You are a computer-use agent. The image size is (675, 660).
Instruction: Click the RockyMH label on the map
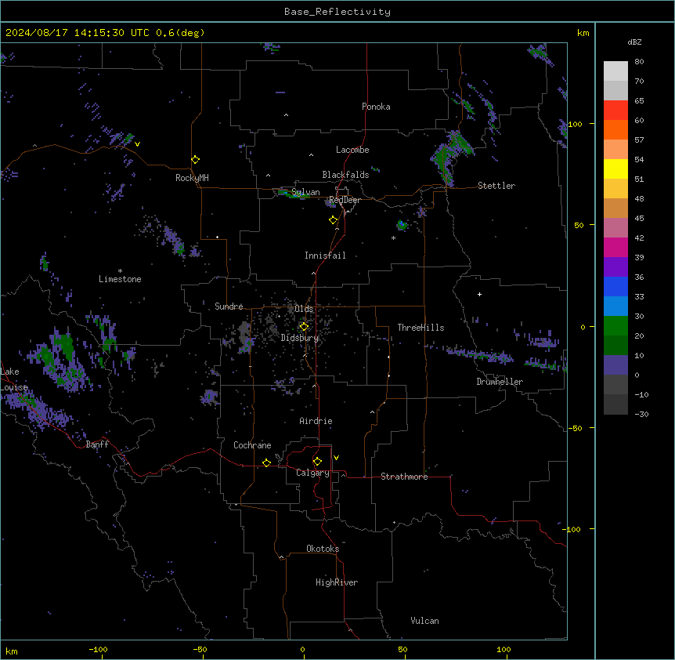tap(192, 179)
